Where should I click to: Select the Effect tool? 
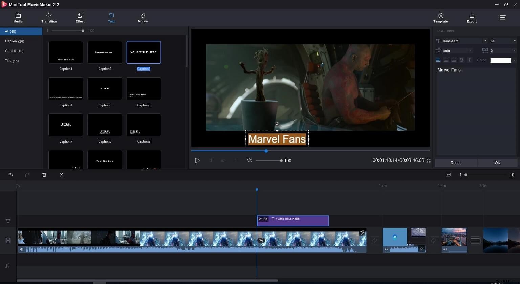(80, 17)
